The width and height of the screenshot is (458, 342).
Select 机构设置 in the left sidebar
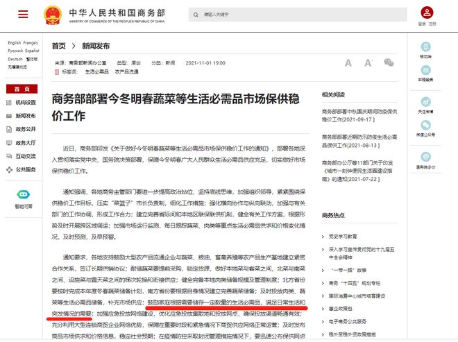pos(26,103)
